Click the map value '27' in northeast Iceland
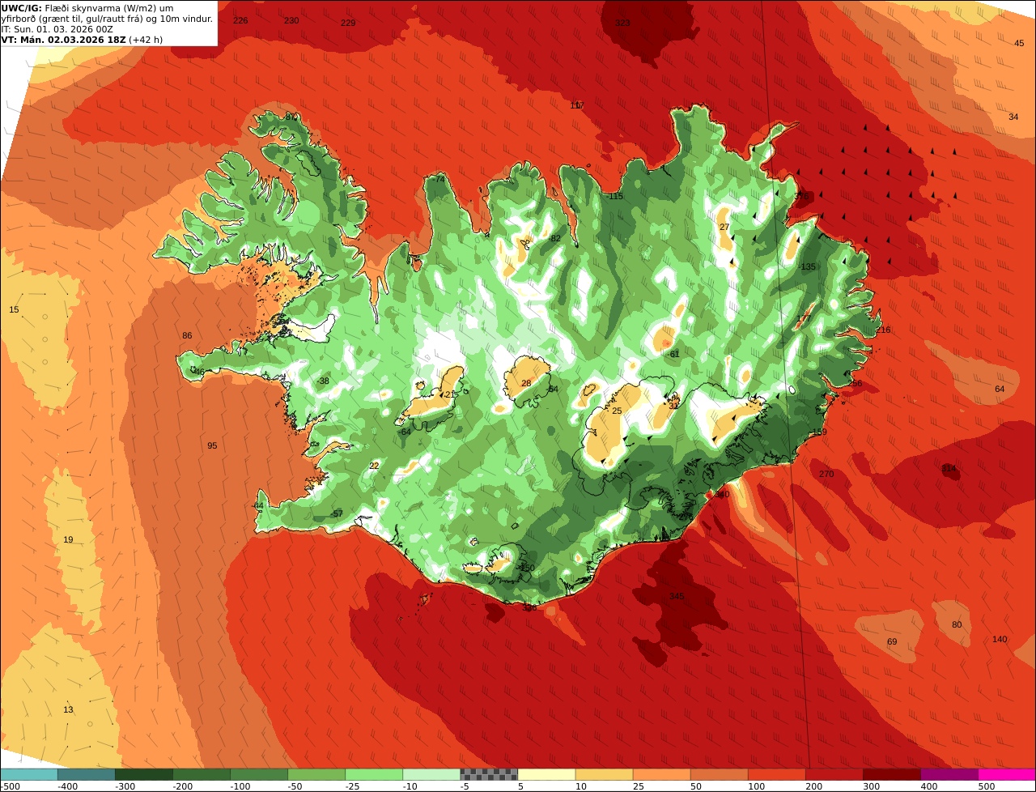This screenshot has width=1036, height=792. pos(724,227)
